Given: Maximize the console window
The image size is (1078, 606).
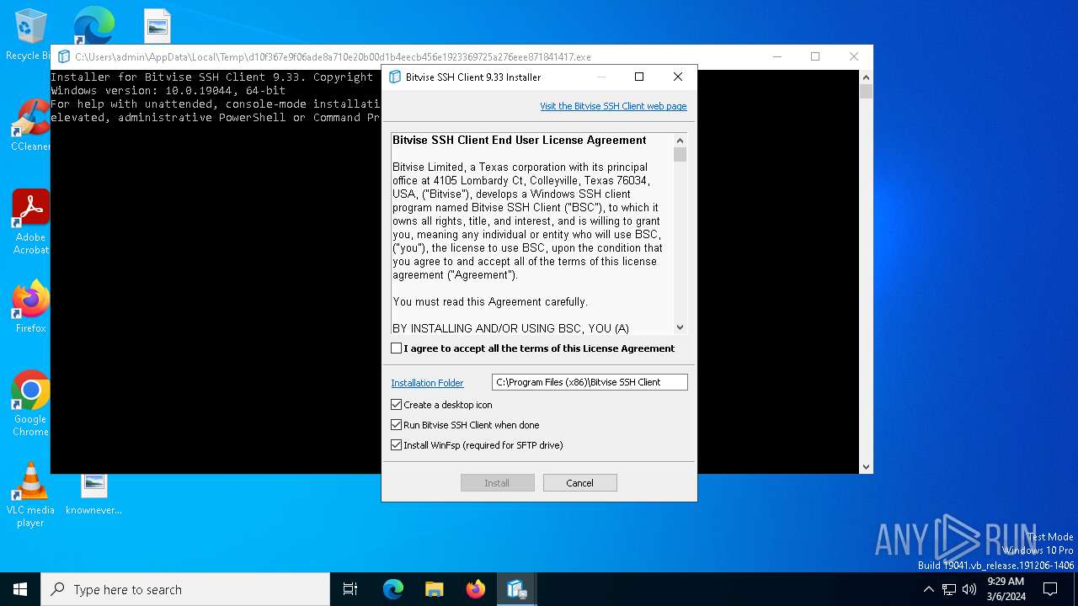Looking at the screenshot, I should (815, 57).
